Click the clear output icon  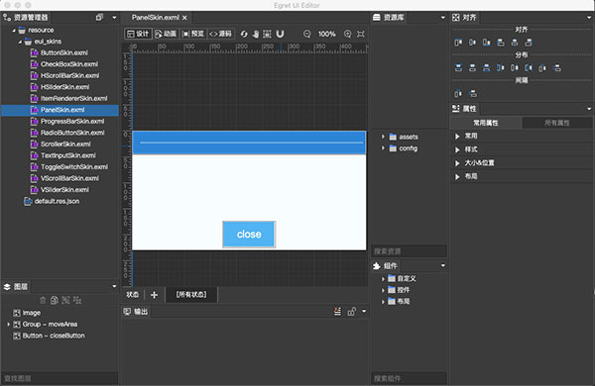(337, 312)
